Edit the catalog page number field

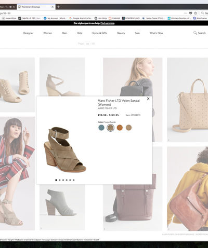click(88, 44)
